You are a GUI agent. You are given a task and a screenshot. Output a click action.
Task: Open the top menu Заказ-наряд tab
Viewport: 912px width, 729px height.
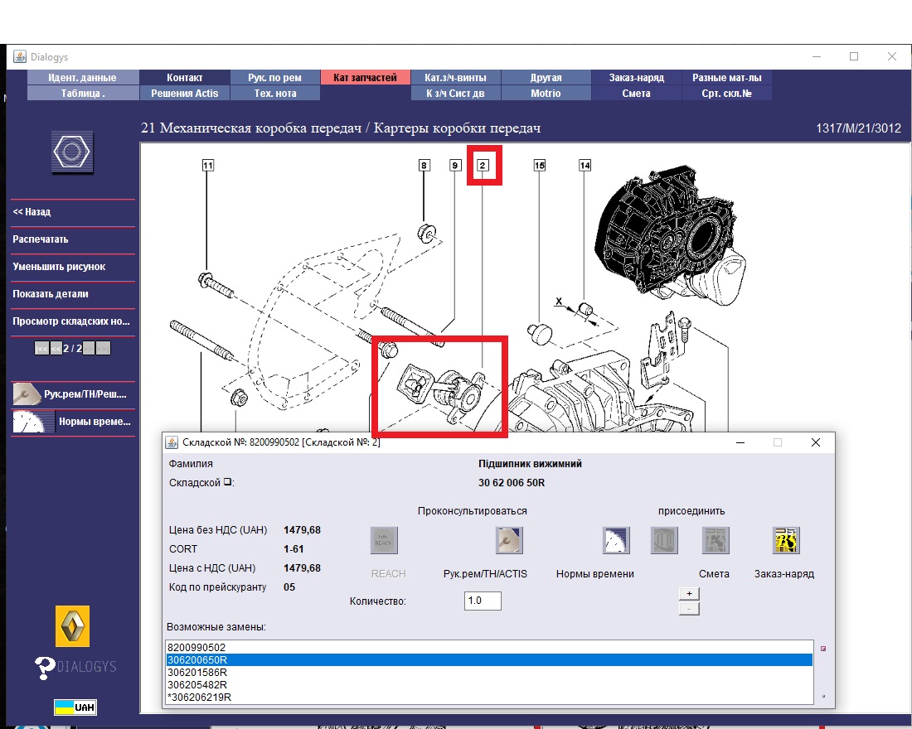(x=636, y=77)
